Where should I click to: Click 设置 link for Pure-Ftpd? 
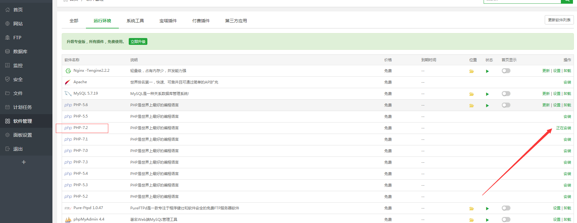[557, 208]
